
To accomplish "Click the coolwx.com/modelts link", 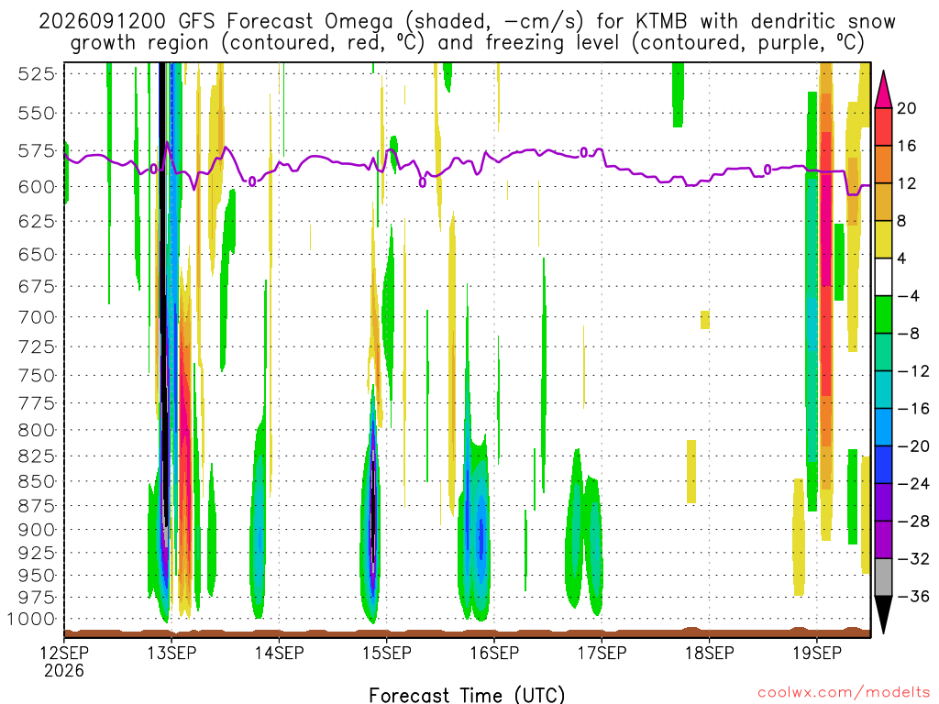I will pyautogui.click(x=844, y=693).
